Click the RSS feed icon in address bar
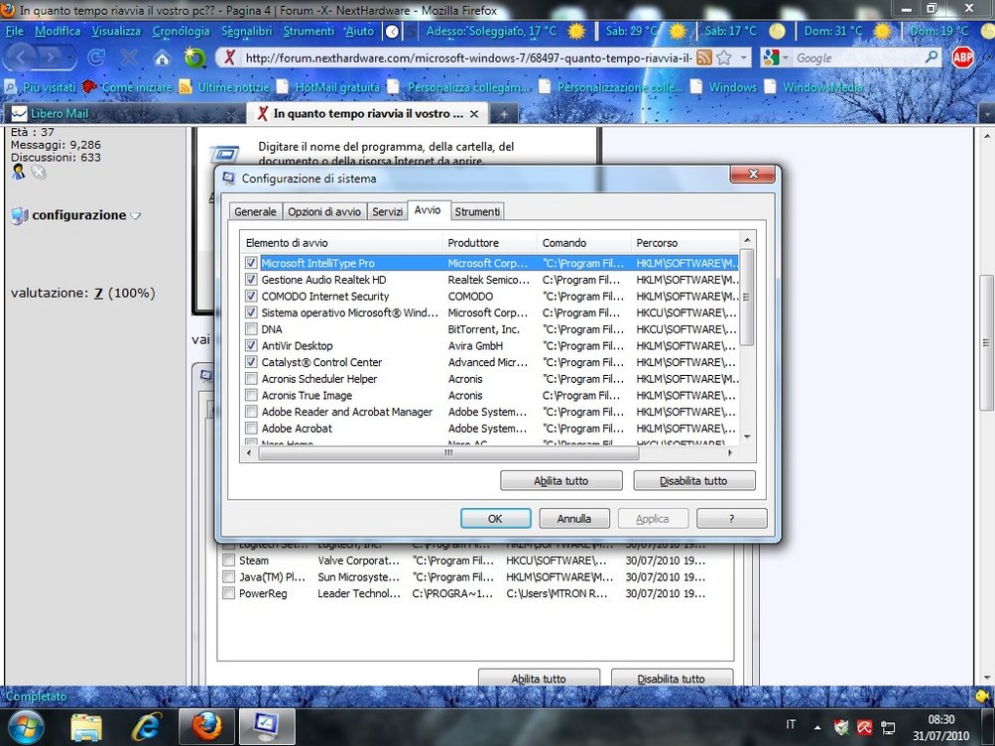 [x=704, y=58]
